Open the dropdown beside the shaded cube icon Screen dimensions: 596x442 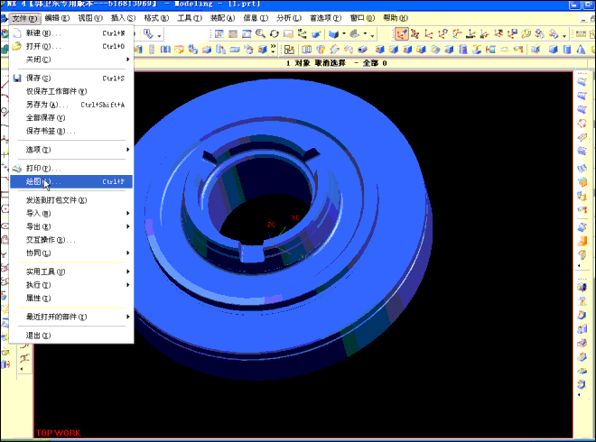(x=344, y=34)
